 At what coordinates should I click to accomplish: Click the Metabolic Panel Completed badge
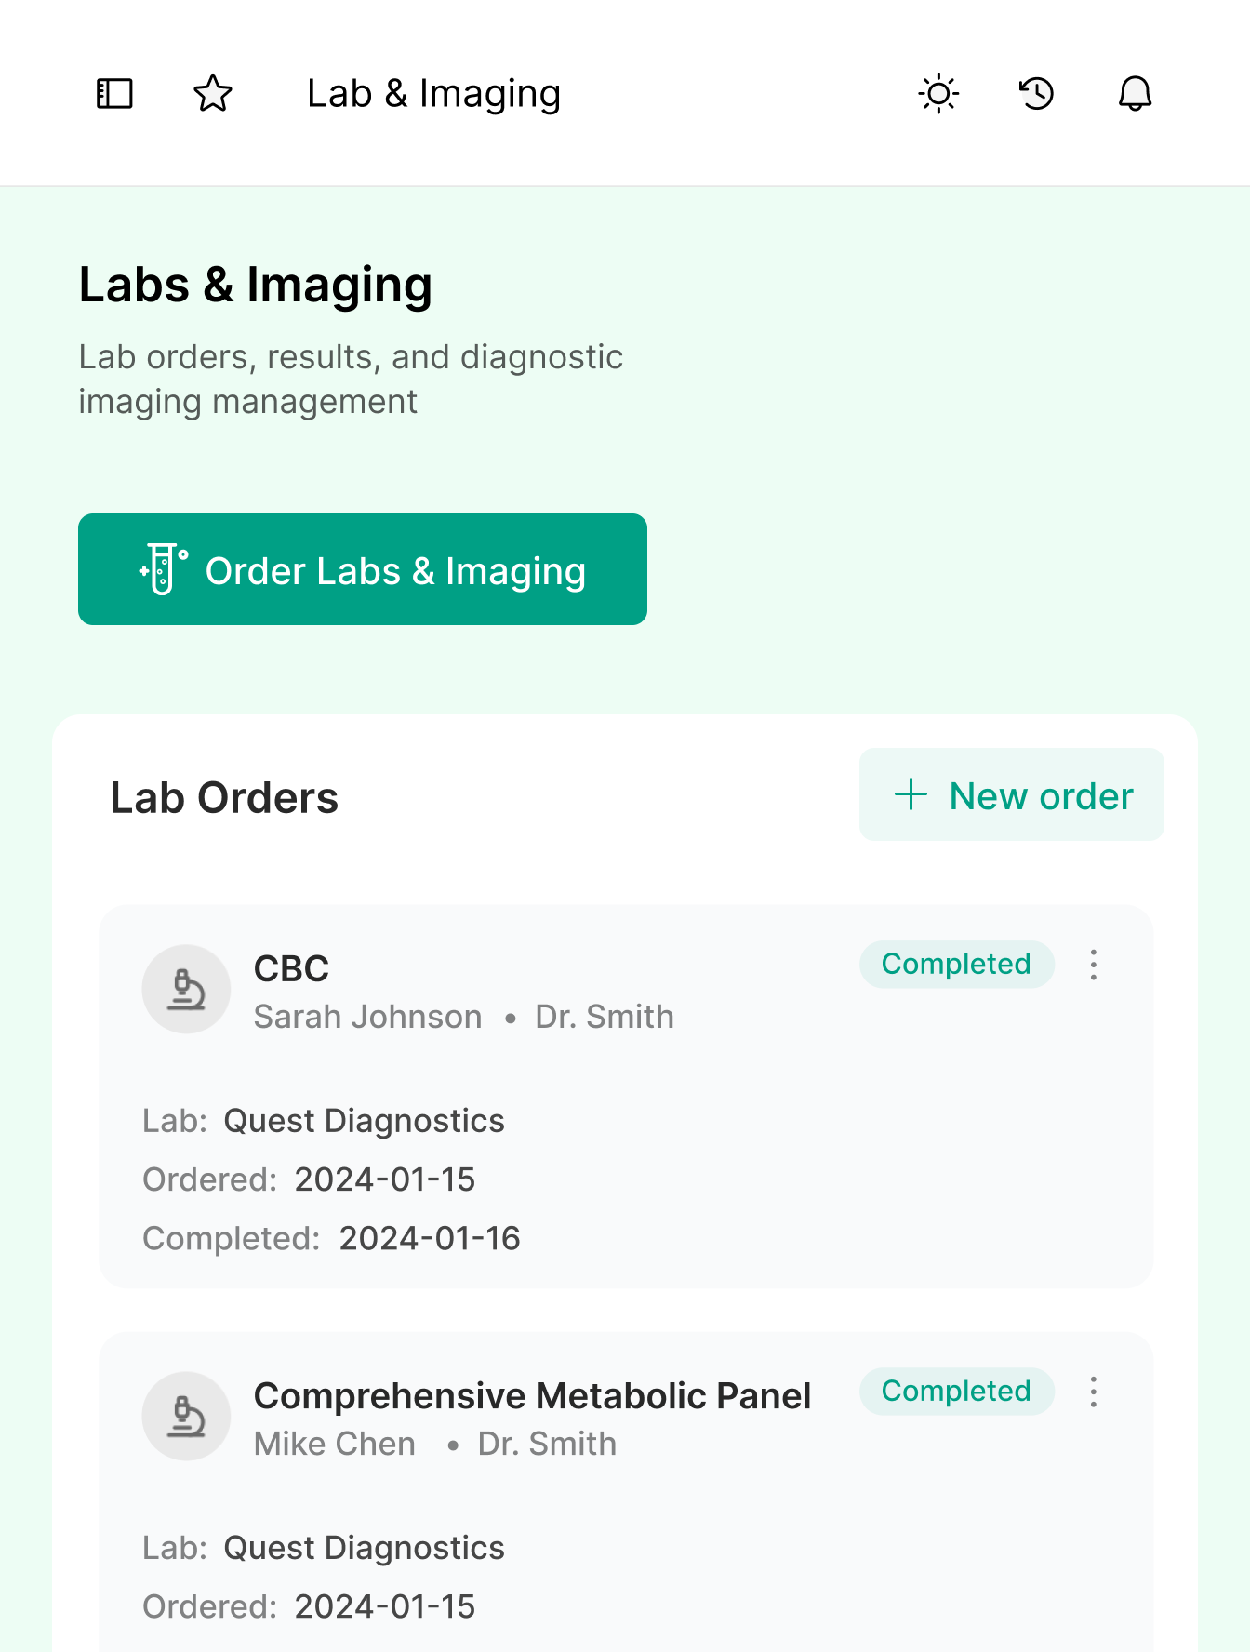tap(956, 1392)
